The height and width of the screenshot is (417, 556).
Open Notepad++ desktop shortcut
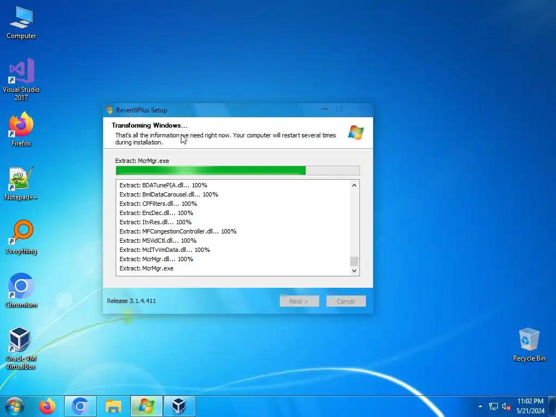[21, 184]
